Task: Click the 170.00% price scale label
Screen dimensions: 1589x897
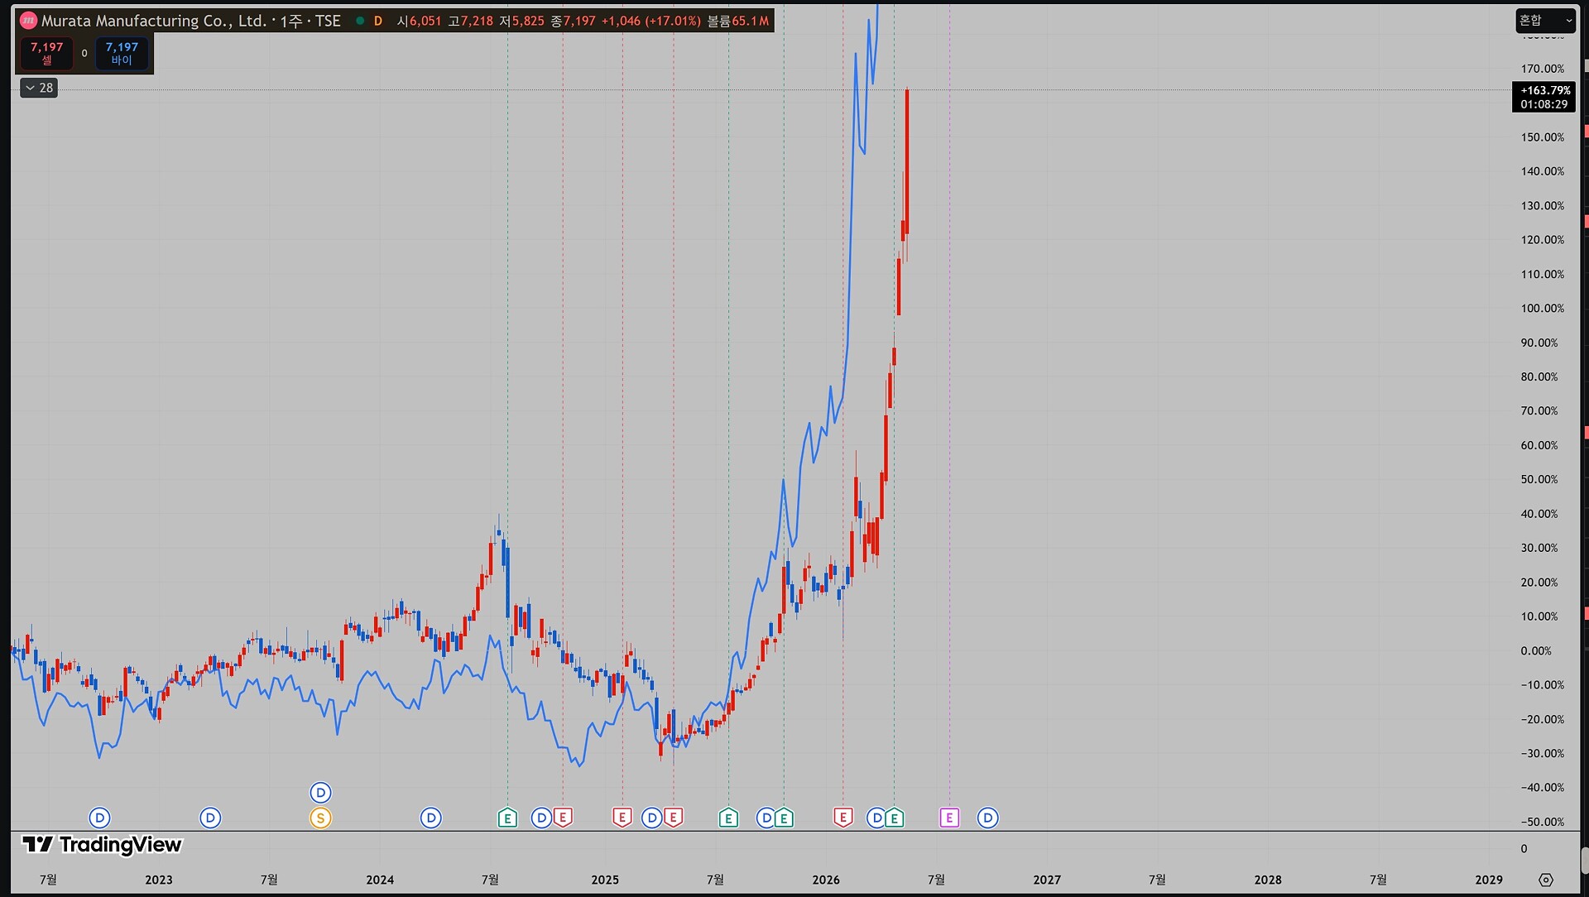Action: (1543, 69)
